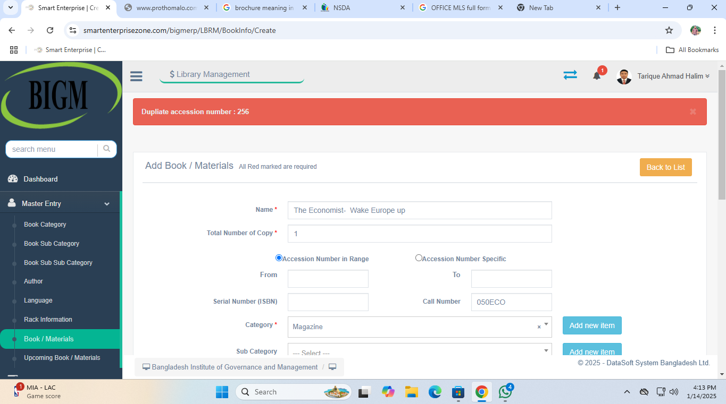Screen dimensions: 726x404
Task: Select Accession Number Specific option
Action: [419, 258]
